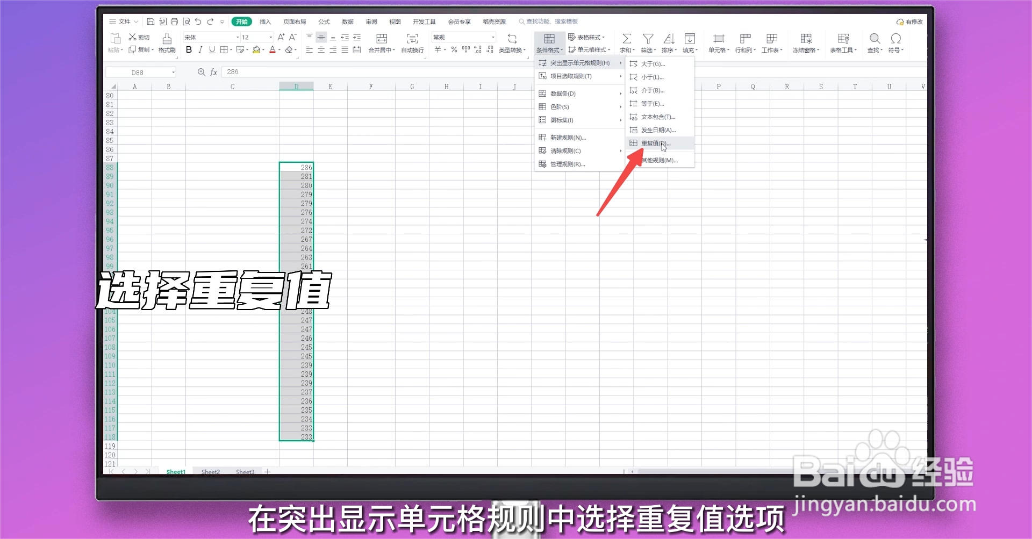Toggle center horizontal alignment
Screen dimensions: 1032x539
click(321, 49)
